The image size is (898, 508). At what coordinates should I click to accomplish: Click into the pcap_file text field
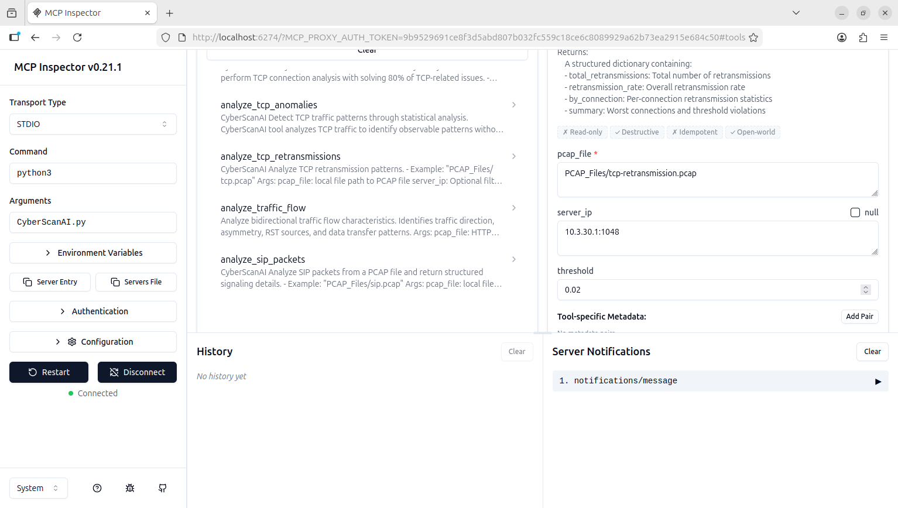717,179
